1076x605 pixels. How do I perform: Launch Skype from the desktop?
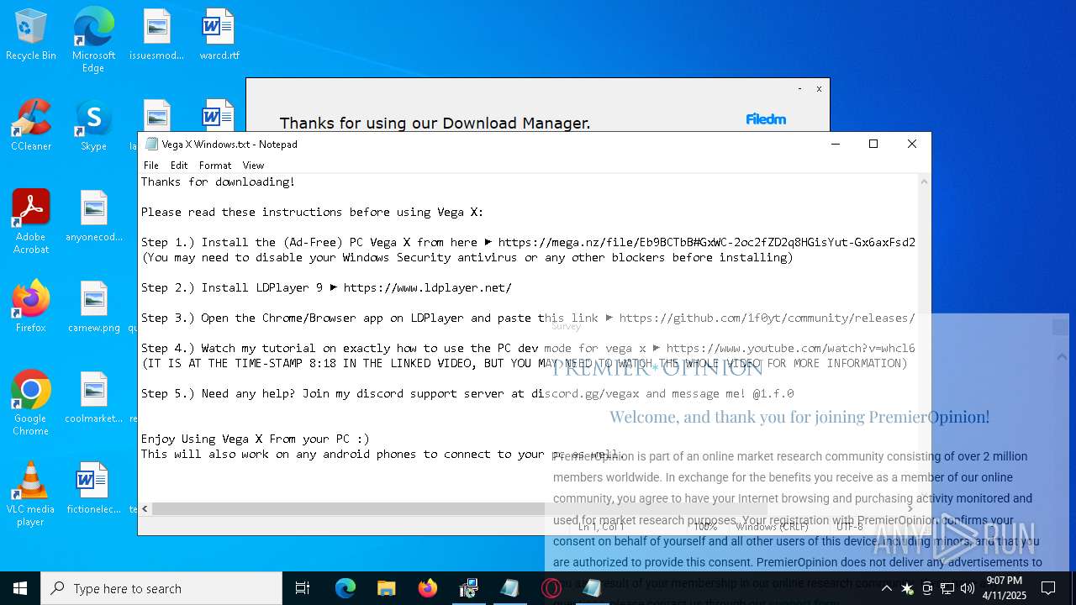tap(93, 126)
